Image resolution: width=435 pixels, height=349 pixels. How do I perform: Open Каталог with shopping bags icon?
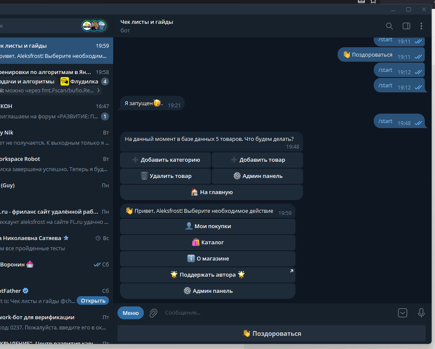coord(208,243)
